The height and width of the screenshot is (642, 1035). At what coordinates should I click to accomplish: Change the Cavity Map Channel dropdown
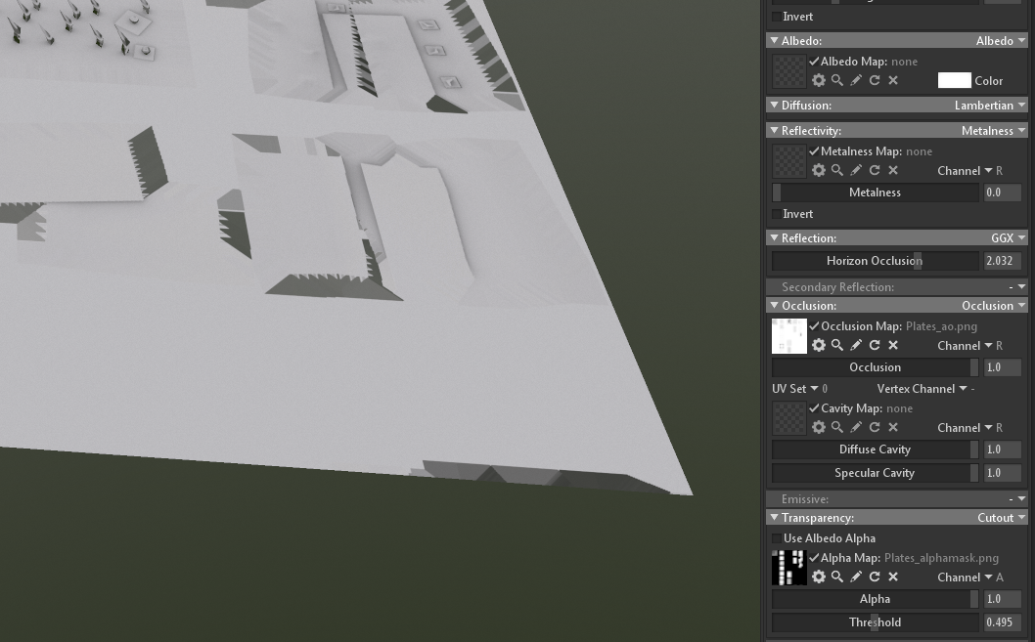click(x=969, y=428)
